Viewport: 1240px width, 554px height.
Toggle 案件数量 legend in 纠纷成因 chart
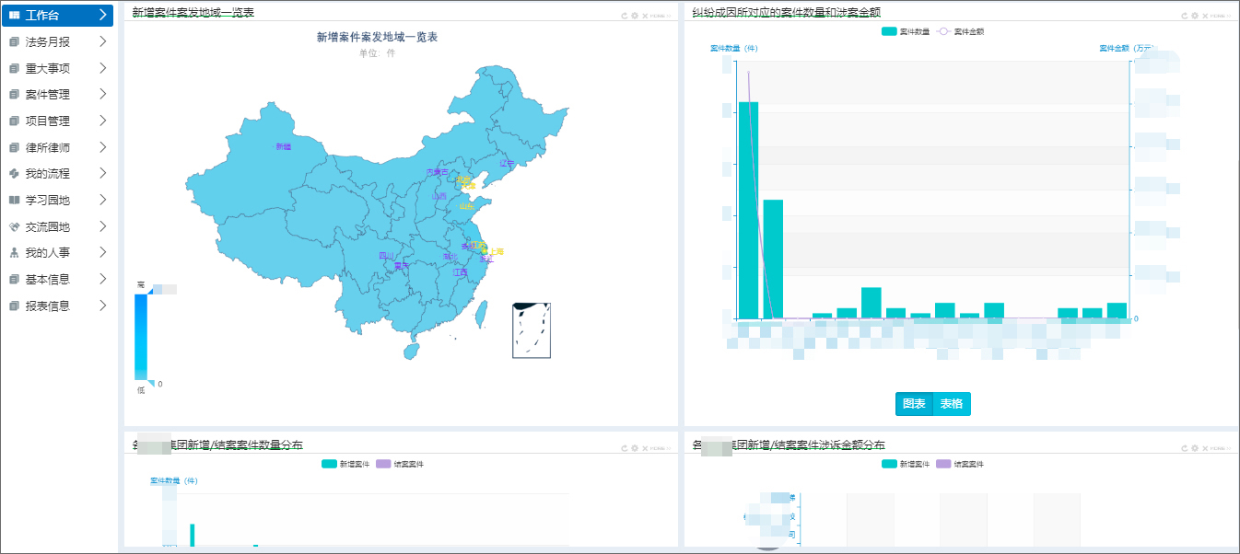coord(905,31)
